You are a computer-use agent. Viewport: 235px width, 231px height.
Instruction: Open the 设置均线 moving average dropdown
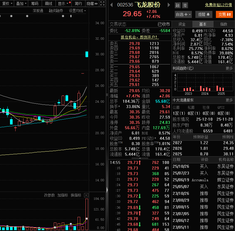(77, 11)
